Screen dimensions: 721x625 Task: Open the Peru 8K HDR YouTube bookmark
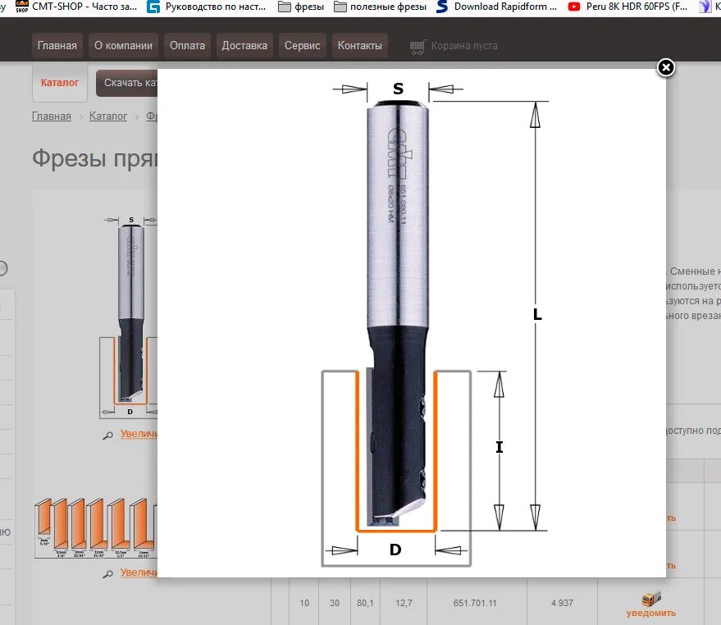(x=628, y=7)
